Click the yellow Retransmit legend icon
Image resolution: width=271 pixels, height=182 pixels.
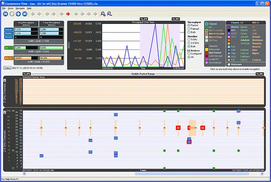[206, 49]
